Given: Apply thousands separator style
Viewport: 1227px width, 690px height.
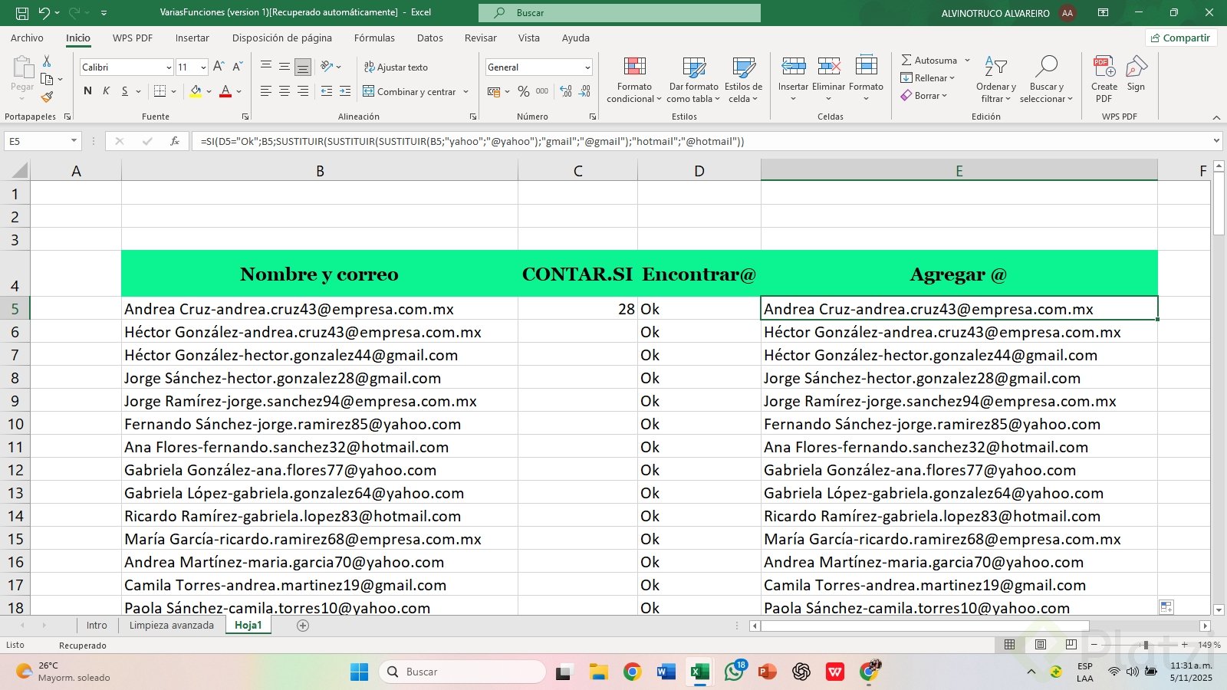Looking at the screenshot, I should point(542,91).
